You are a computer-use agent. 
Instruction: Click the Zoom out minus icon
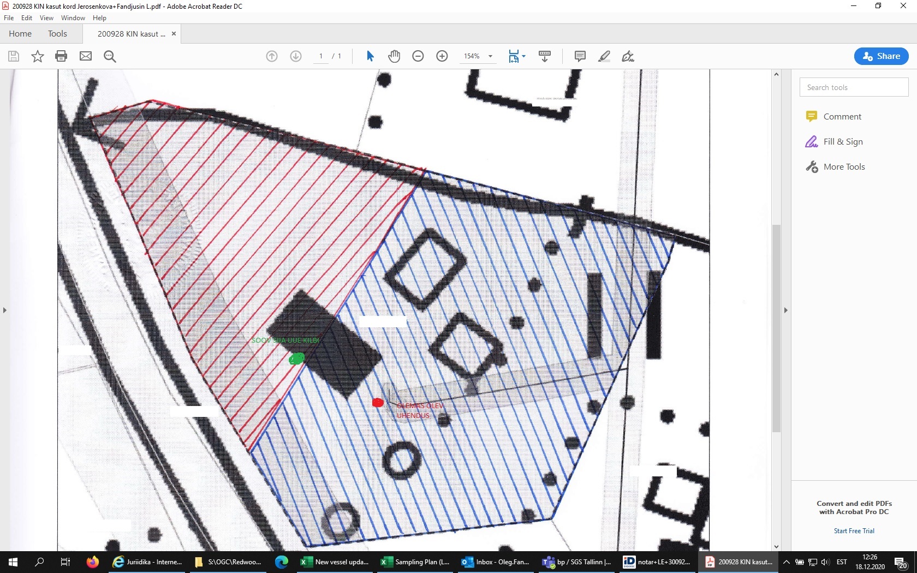click(418, 56)
